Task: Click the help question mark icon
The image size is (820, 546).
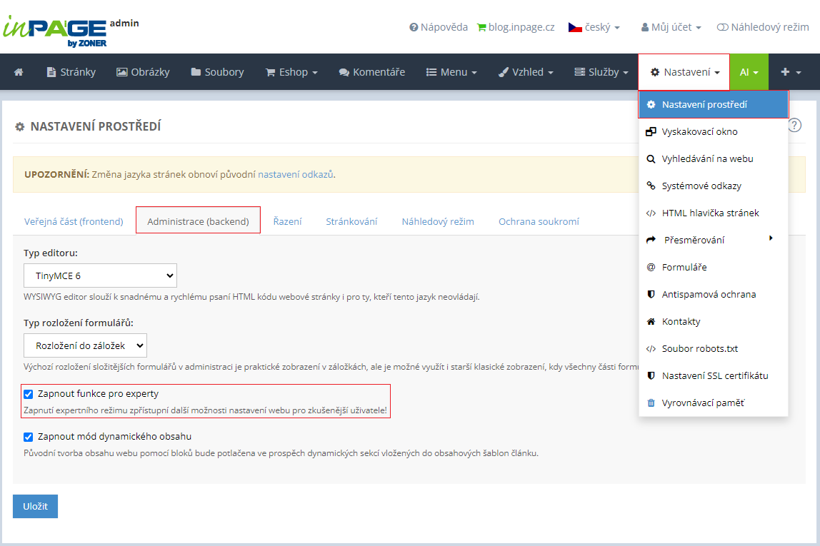Action: click(x=795, y=126)
